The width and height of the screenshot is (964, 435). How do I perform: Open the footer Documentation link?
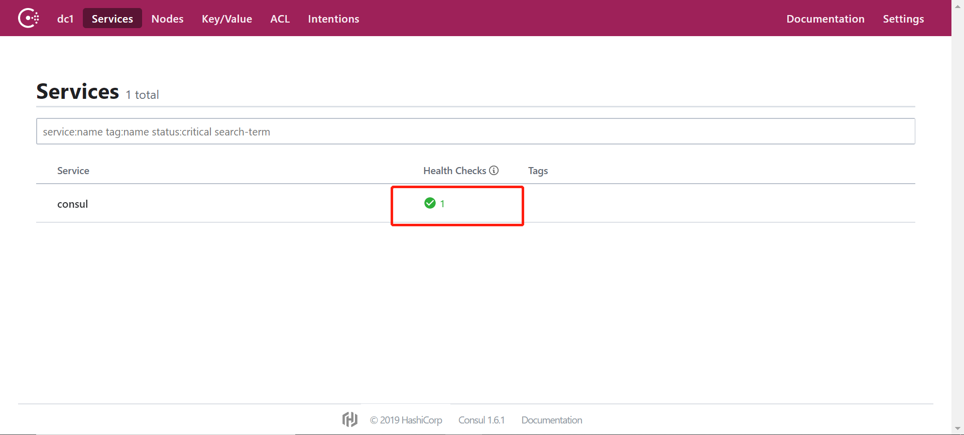click(552, 420)
